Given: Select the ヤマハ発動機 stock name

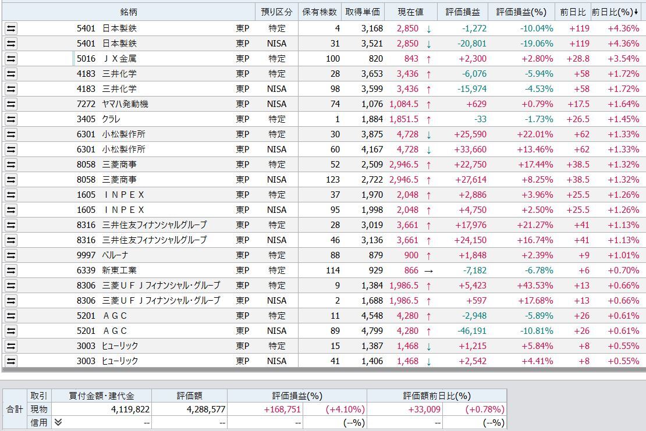Looking at the screenshot, I should click(125, 104).
